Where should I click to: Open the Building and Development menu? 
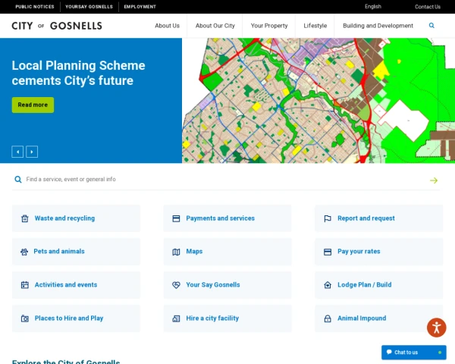[378, 26]
